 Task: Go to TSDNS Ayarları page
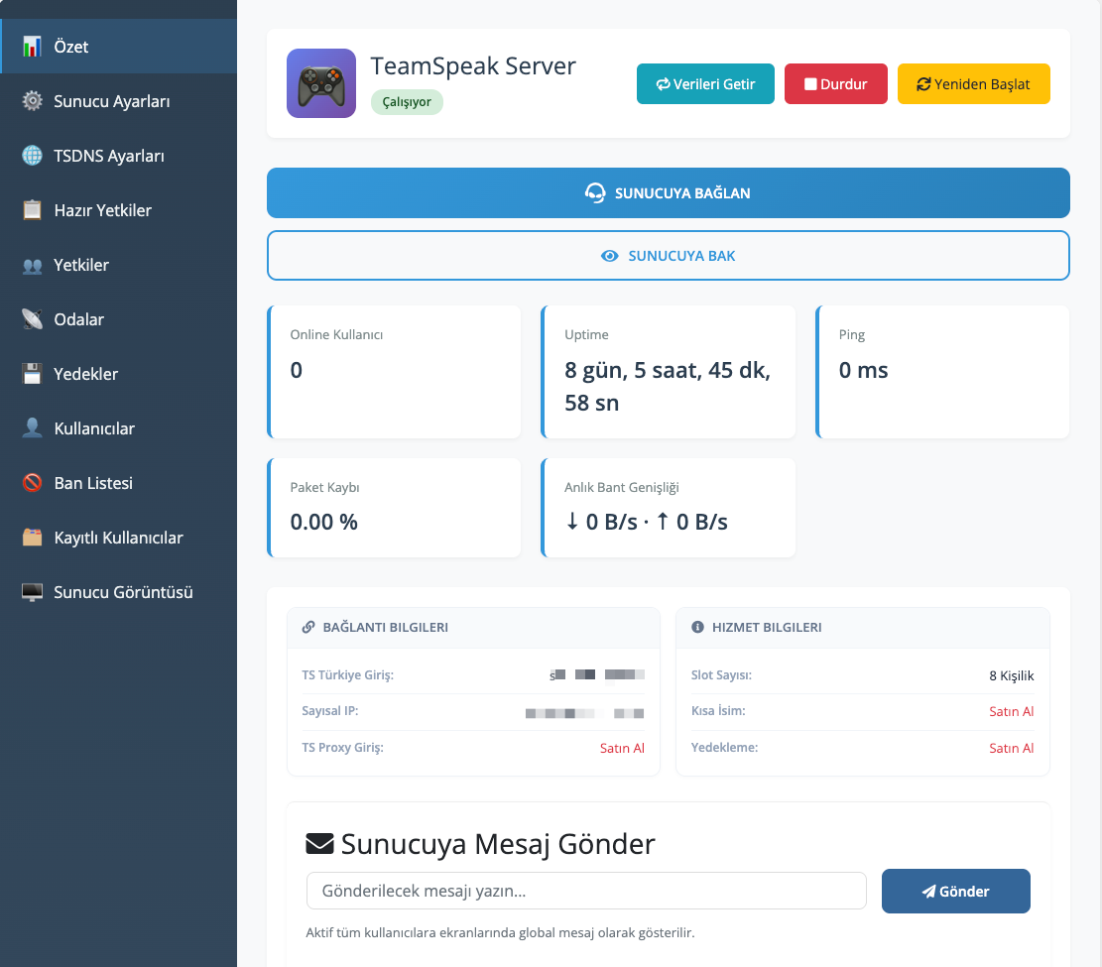[x=119, y=156]
